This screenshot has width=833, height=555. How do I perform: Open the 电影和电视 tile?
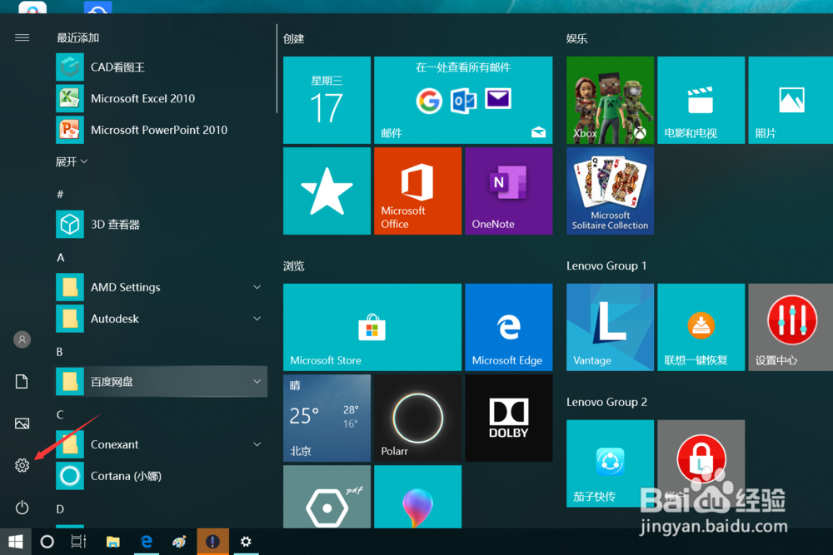click(701, 100)
